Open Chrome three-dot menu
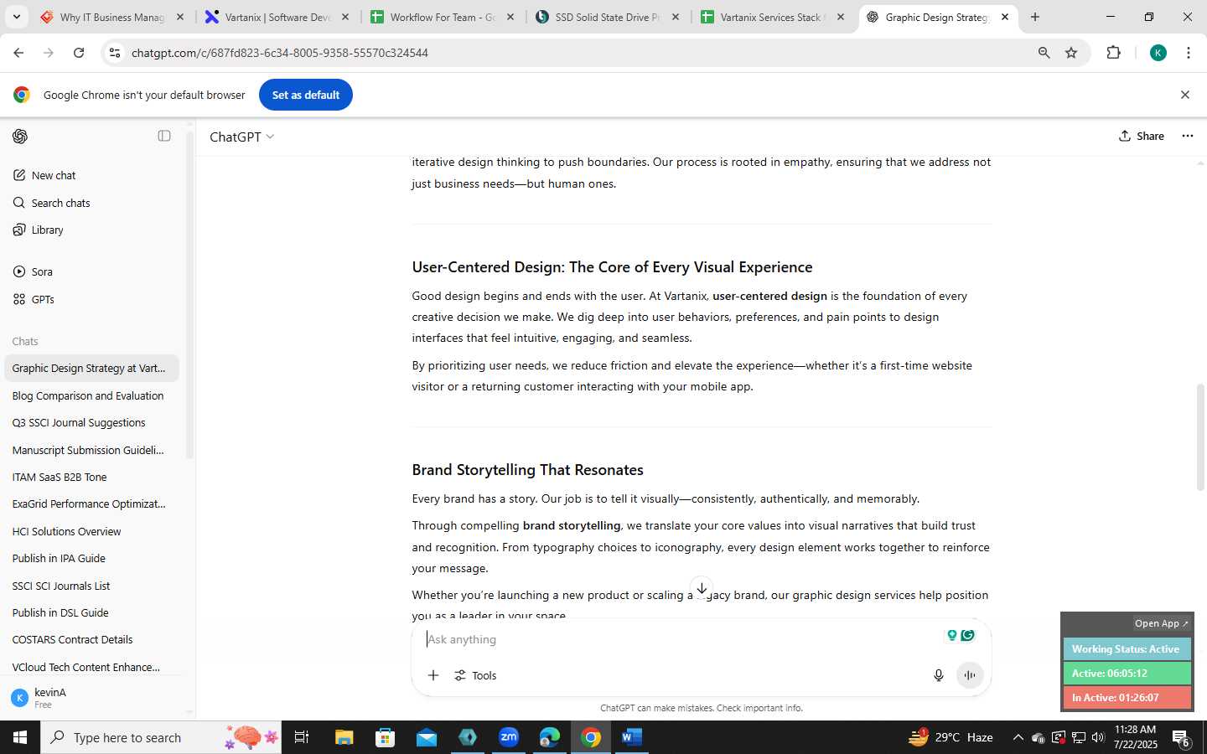Screen dimensions: 1207x754 pos(1189,53)
